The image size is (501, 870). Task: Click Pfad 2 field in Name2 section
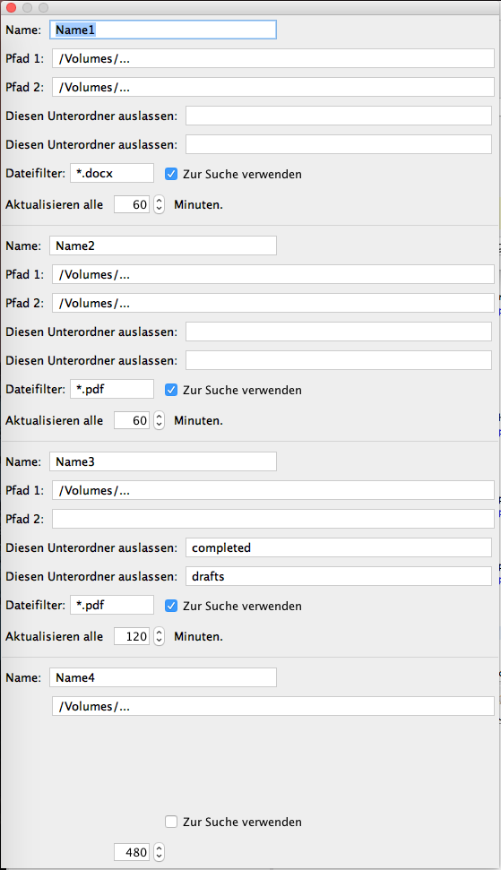tap(273, 303)
